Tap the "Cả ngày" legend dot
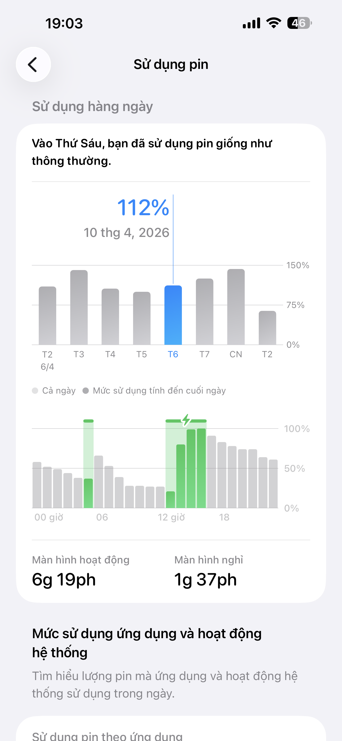The height and width of the screenshot is (741, 342). [35, 391]
